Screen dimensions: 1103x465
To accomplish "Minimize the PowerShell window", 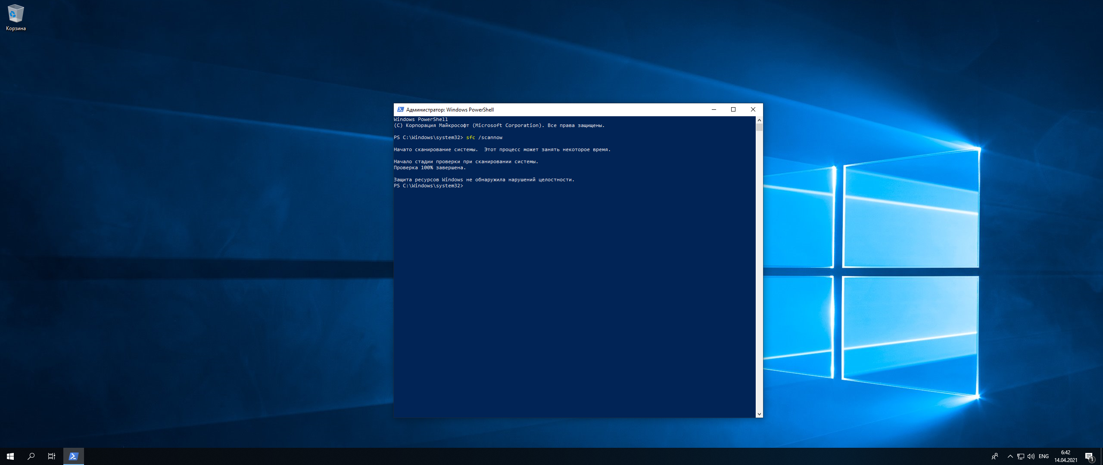I will [x=714, y=110].
